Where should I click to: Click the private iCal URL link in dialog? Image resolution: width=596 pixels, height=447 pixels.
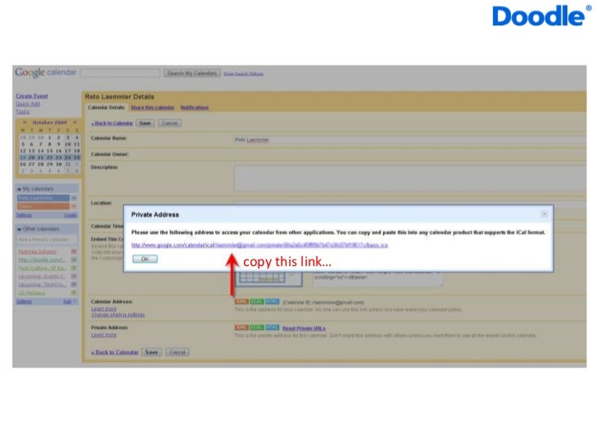(x=260, y=245)
